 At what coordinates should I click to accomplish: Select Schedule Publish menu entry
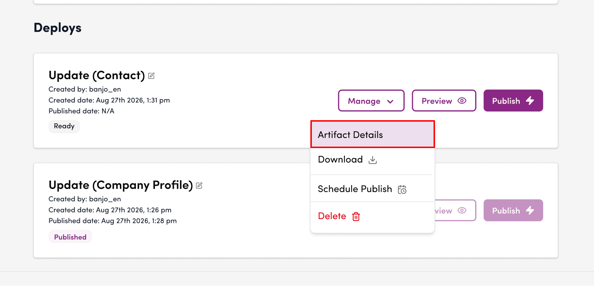pos(373,189)
